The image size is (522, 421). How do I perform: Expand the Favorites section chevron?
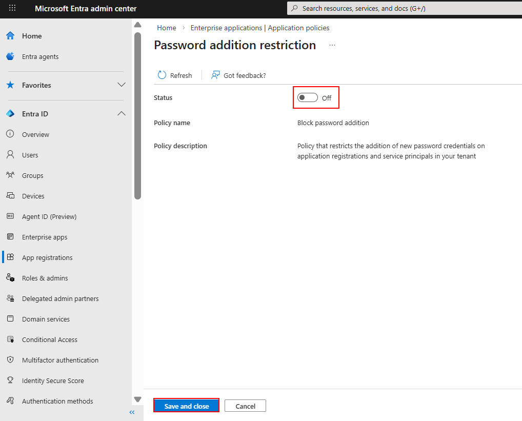point(122,85)
